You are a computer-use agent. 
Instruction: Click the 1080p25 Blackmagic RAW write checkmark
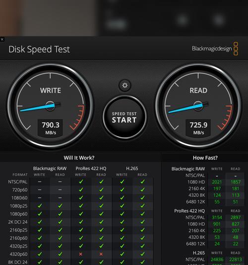click(x=40, y=206)
